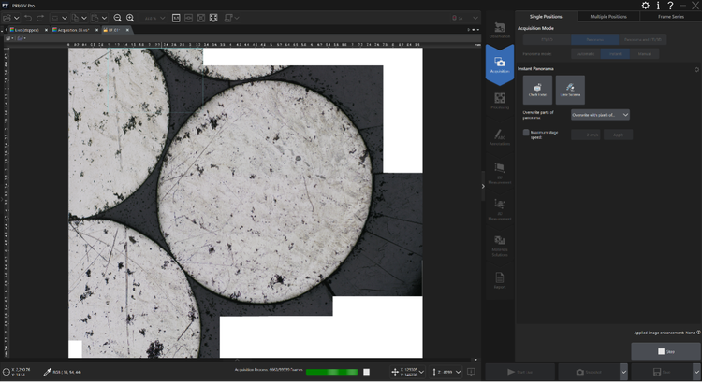Enable the Maximum stage speed checkbox

click(x=526, y=133)
